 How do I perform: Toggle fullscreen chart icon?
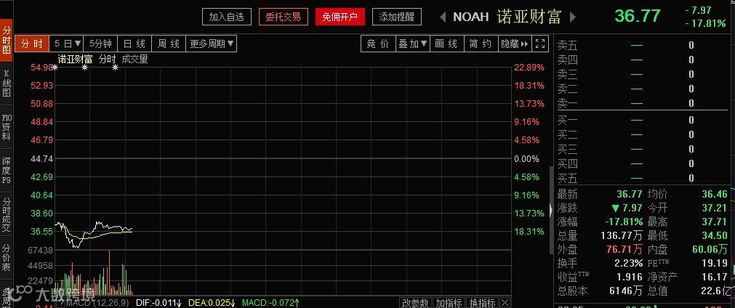pyautogui.click(x=540, y=44)
